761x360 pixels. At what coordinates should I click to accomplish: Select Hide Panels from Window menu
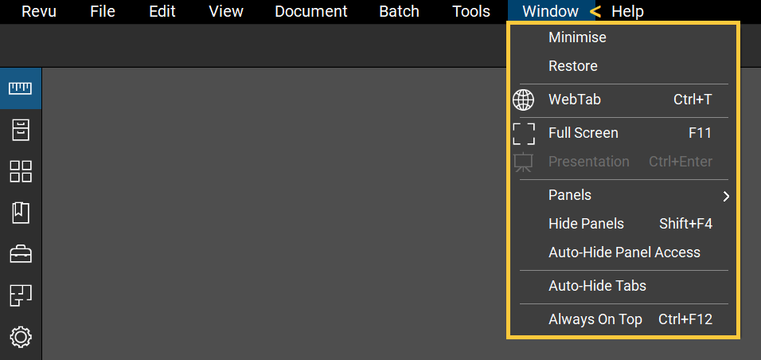[x=586, y=224]
